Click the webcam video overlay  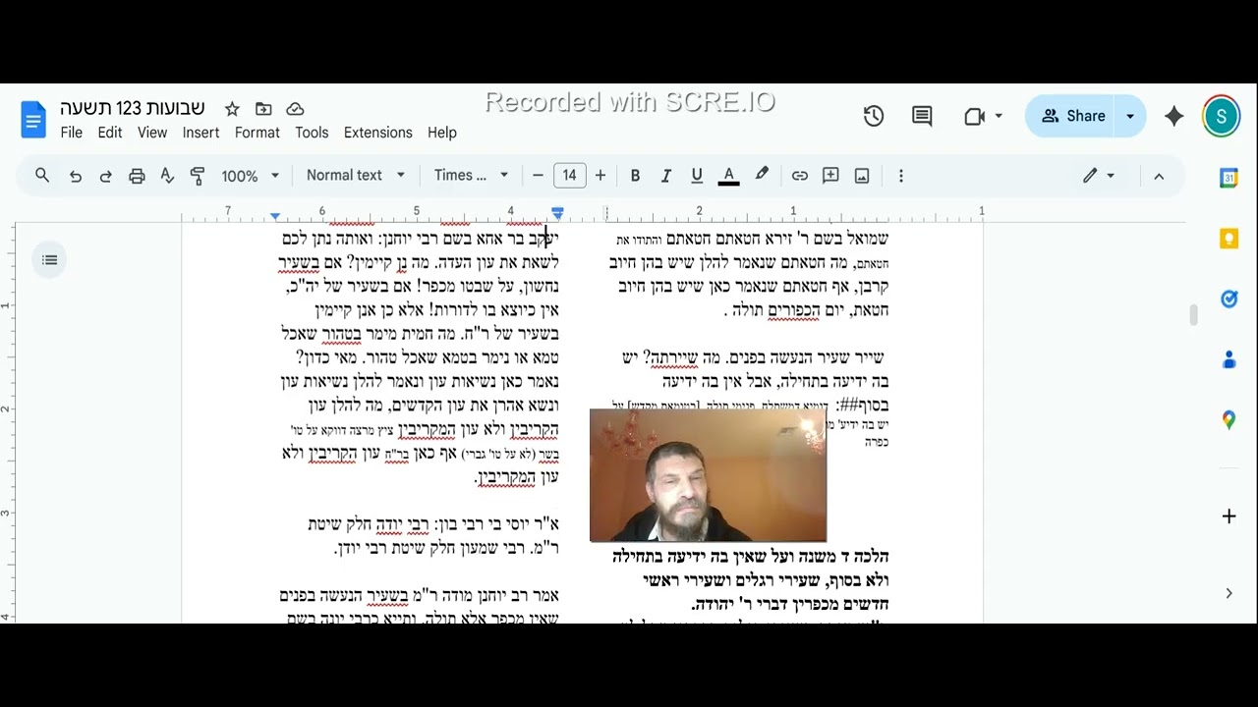click(x=708, y=475)
